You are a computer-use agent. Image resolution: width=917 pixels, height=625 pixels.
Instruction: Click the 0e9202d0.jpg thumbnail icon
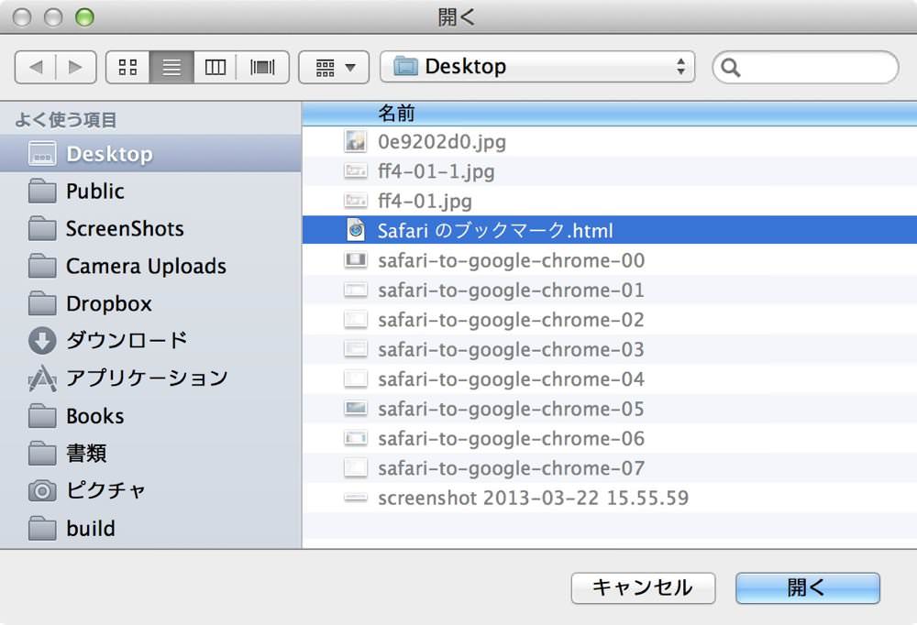pyautogui.click(x=356, y=141)
